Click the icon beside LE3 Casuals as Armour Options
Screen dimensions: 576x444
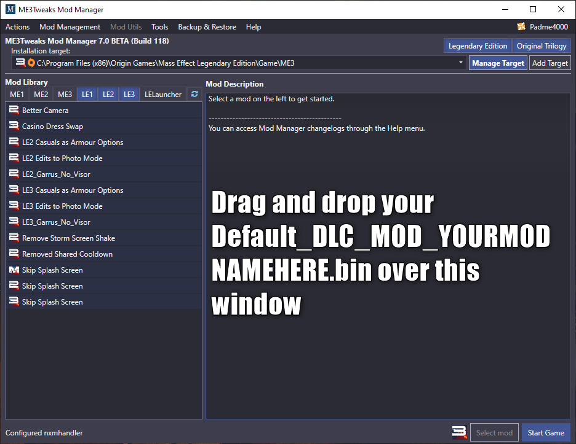pyautogui.click(x=14, y=190)
